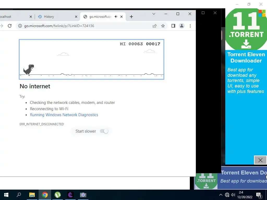Screen dimensions: 267x200
Task: Close the Torrent Eleven ad panel
Action: click(x=260, y=160)
